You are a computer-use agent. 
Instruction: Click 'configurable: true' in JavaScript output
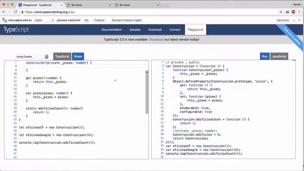196,112
